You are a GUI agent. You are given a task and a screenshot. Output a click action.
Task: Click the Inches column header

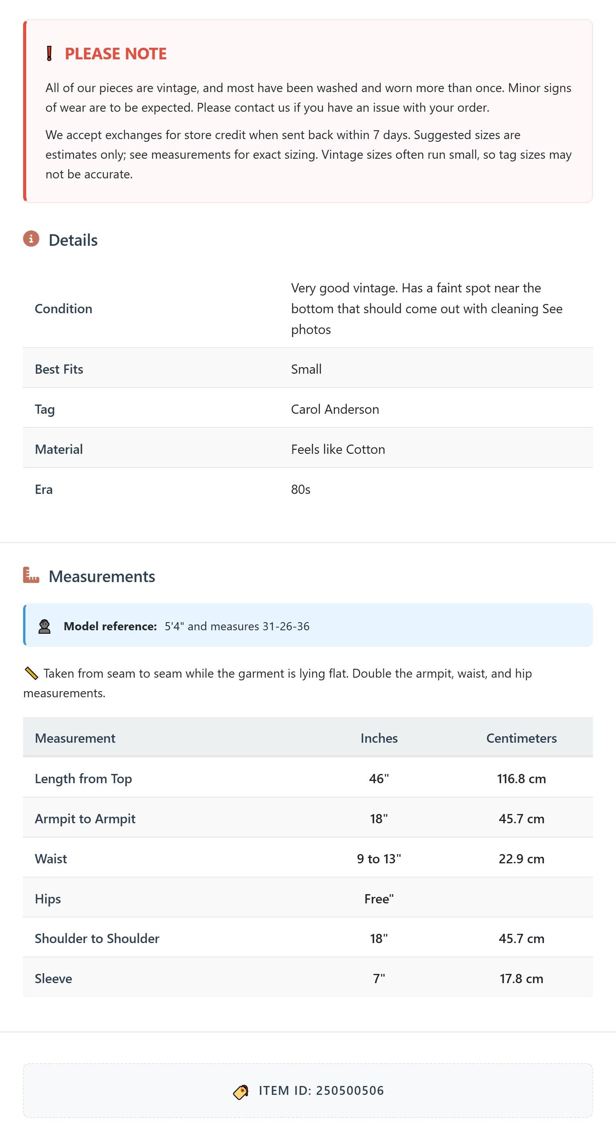pos(379,738)
